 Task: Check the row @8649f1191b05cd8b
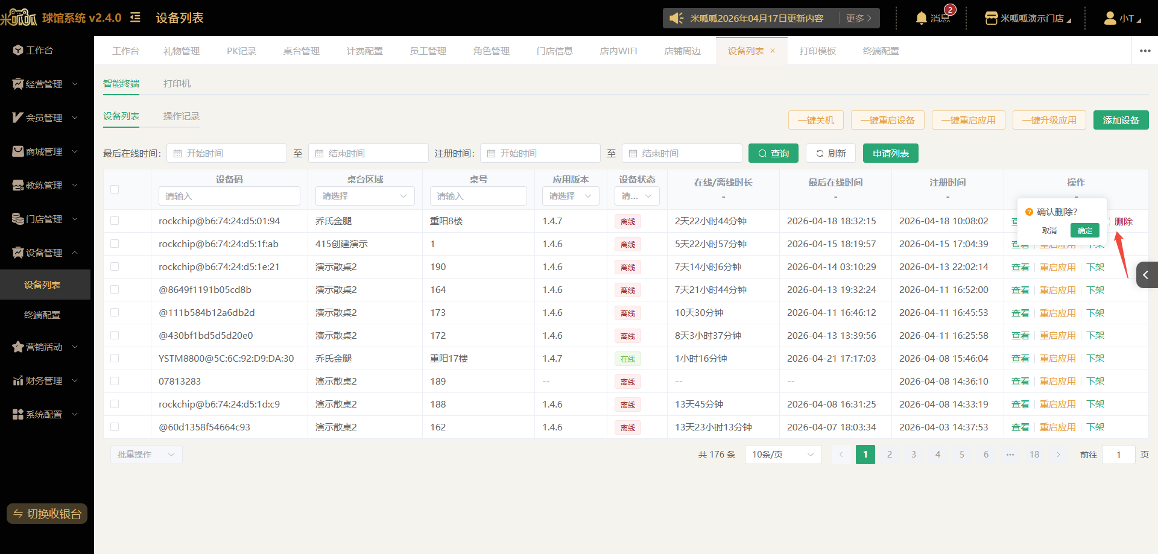tap(115, 289)
